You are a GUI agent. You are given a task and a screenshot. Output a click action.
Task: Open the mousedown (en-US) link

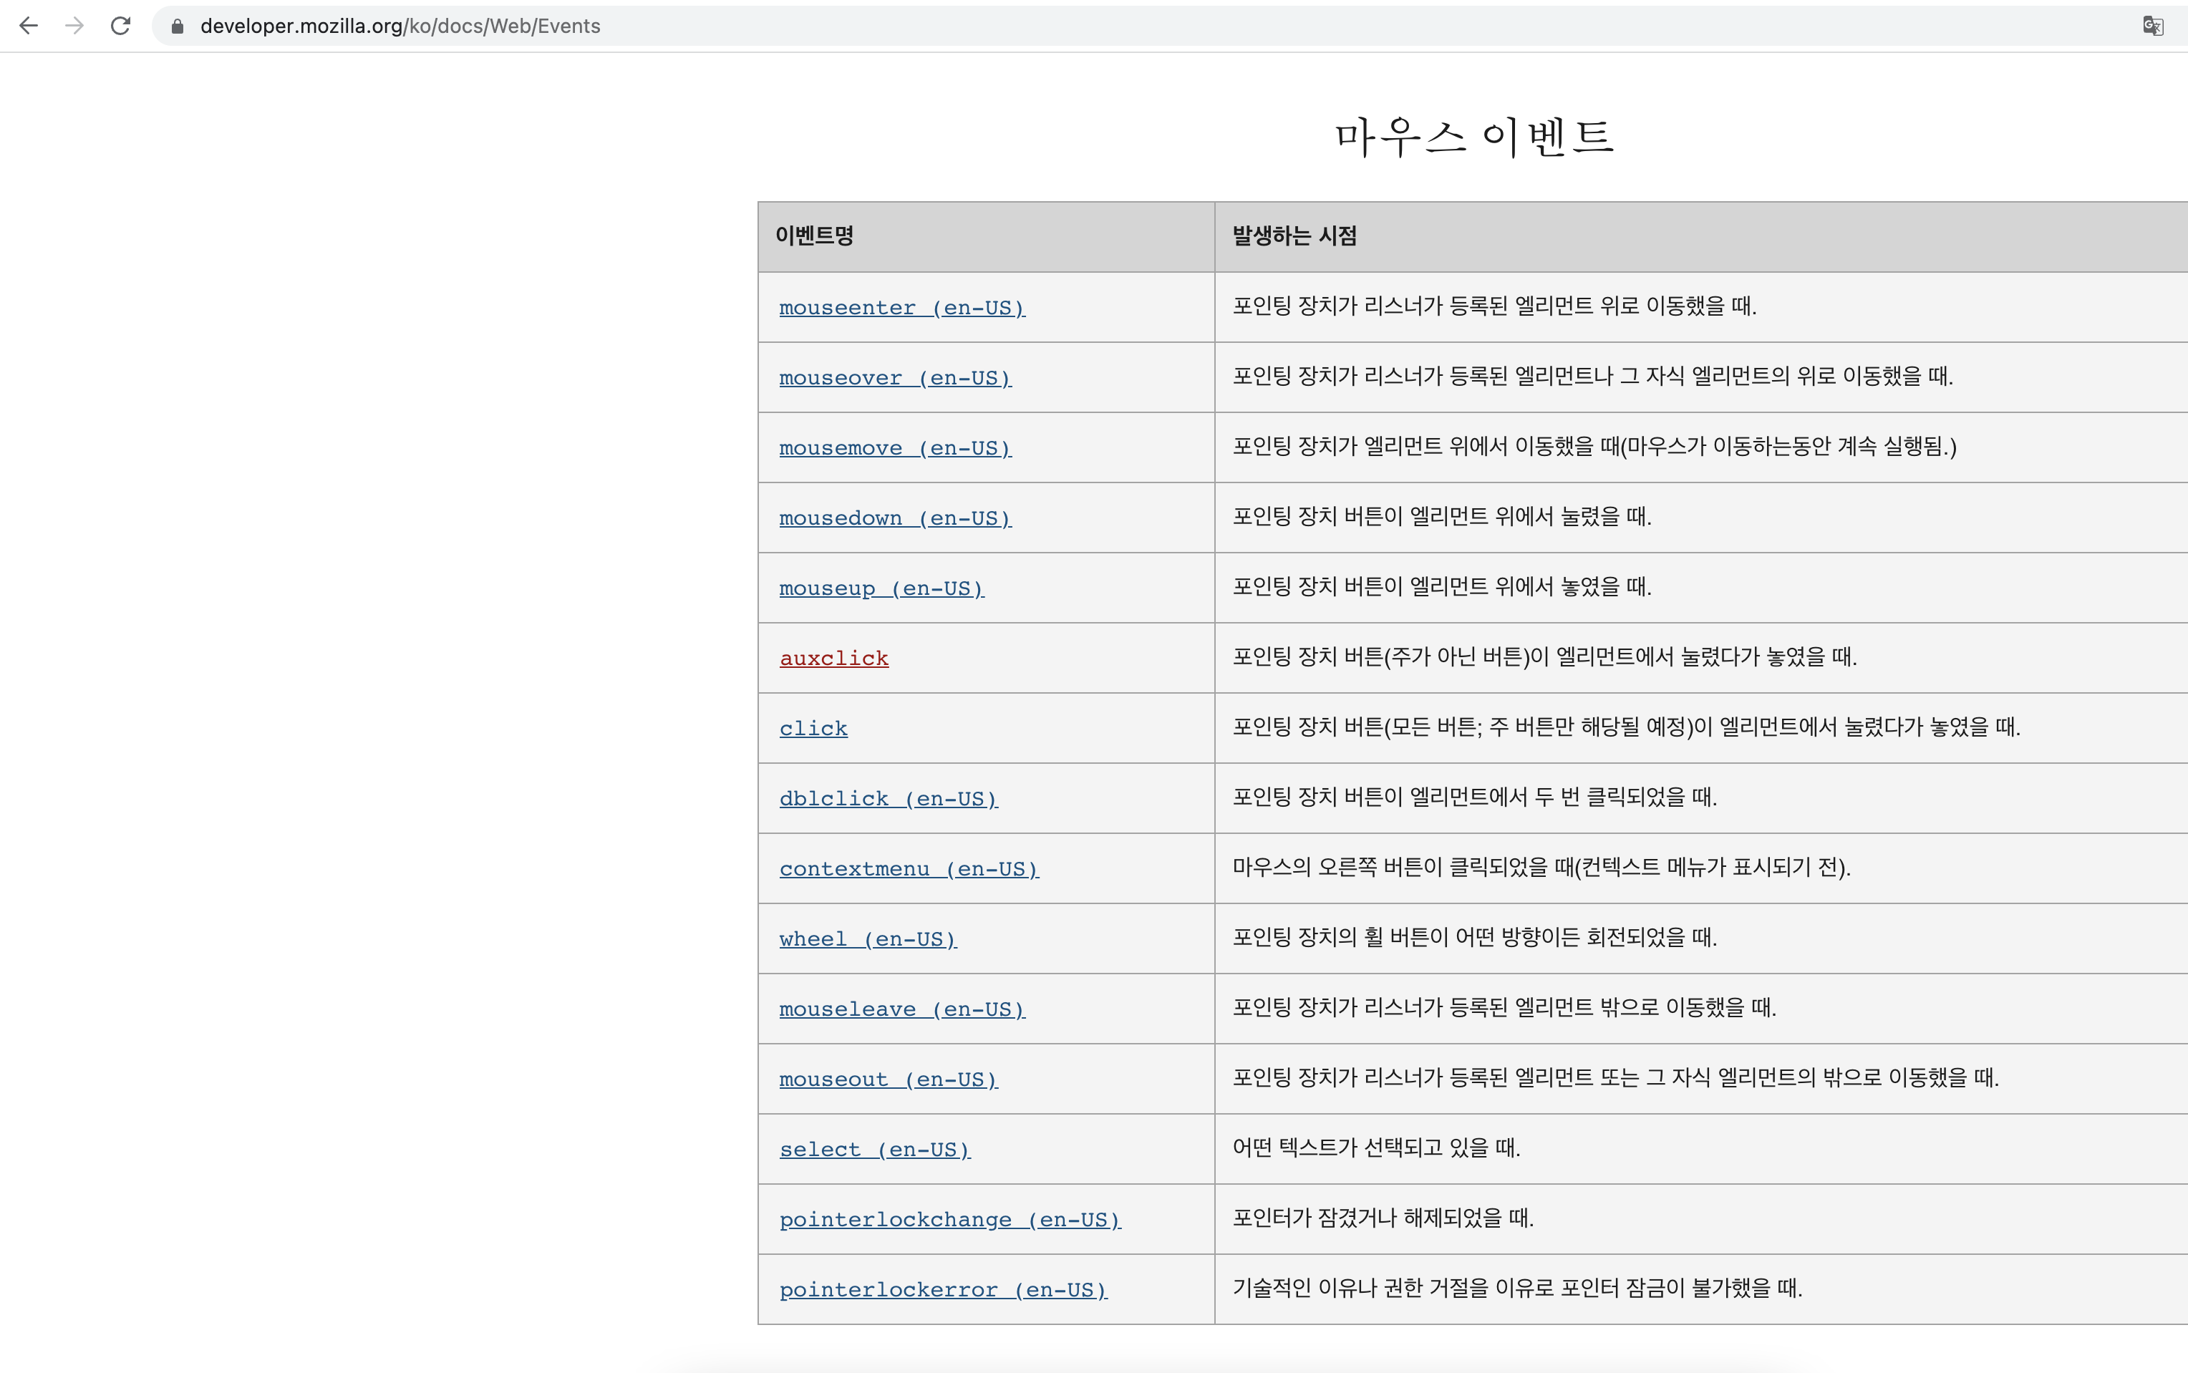[x=895, y=518]
